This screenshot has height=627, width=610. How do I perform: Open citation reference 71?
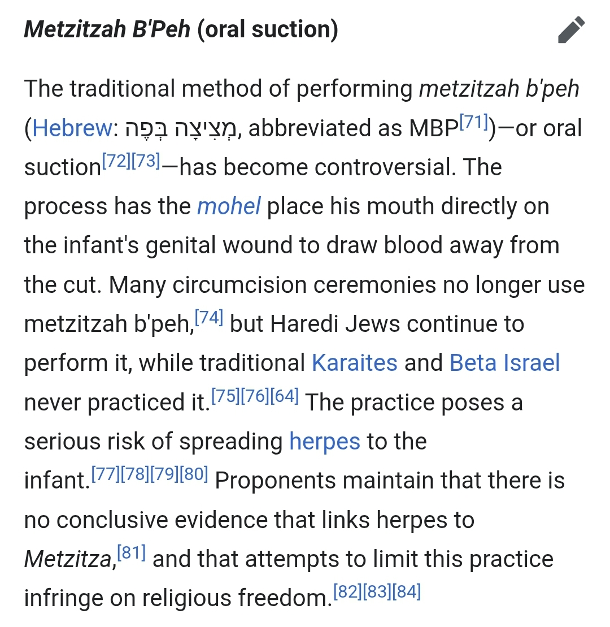(x=474, y=122)
